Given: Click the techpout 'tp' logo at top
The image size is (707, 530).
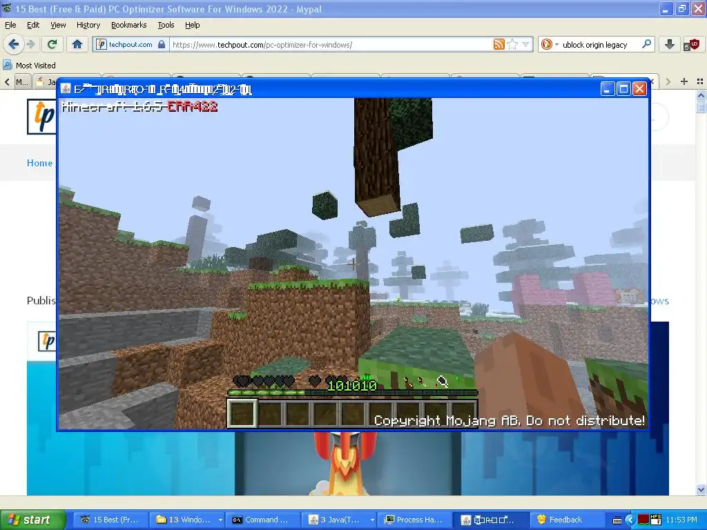Looking at the screenshot, I should (42, 117).
